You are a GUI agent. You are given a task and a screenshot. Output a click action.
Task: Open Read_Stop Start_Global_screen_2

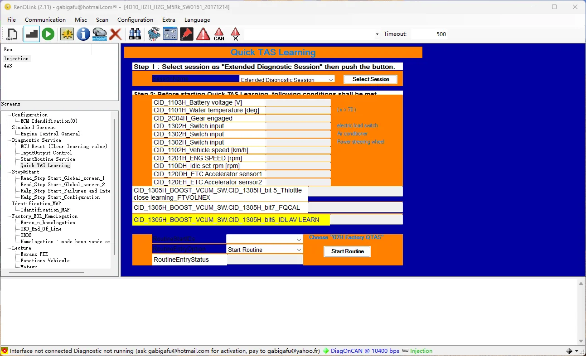(63, 184)
